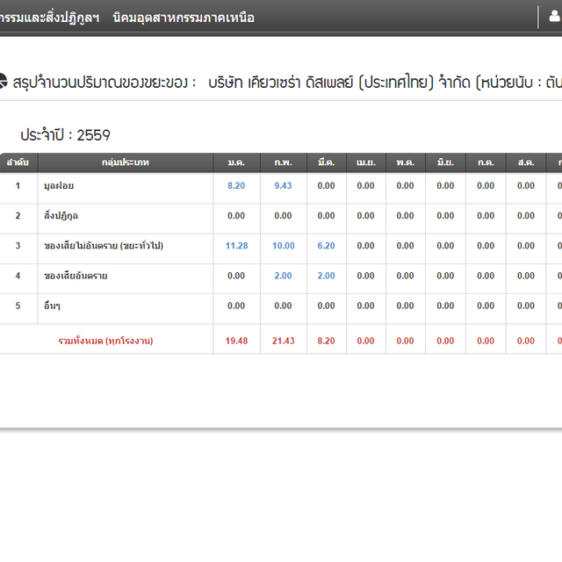The height and width of the screenshot is (562, 562).
Task: Click the กลุ่มประเภท column header
Action: 126,162
